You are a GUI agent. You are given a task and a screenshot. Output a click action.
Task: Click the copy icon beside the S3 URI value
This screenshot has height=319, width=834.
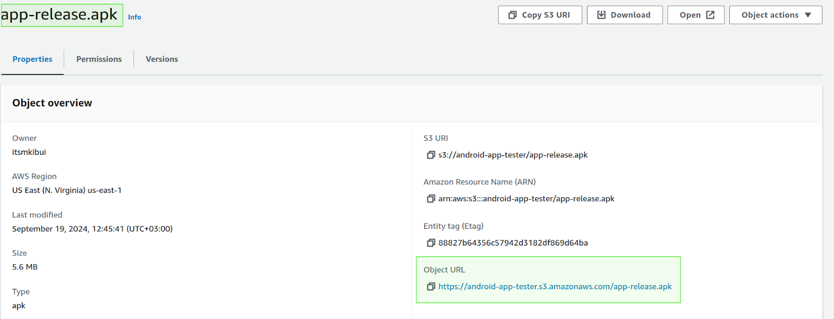pos(431,155)
